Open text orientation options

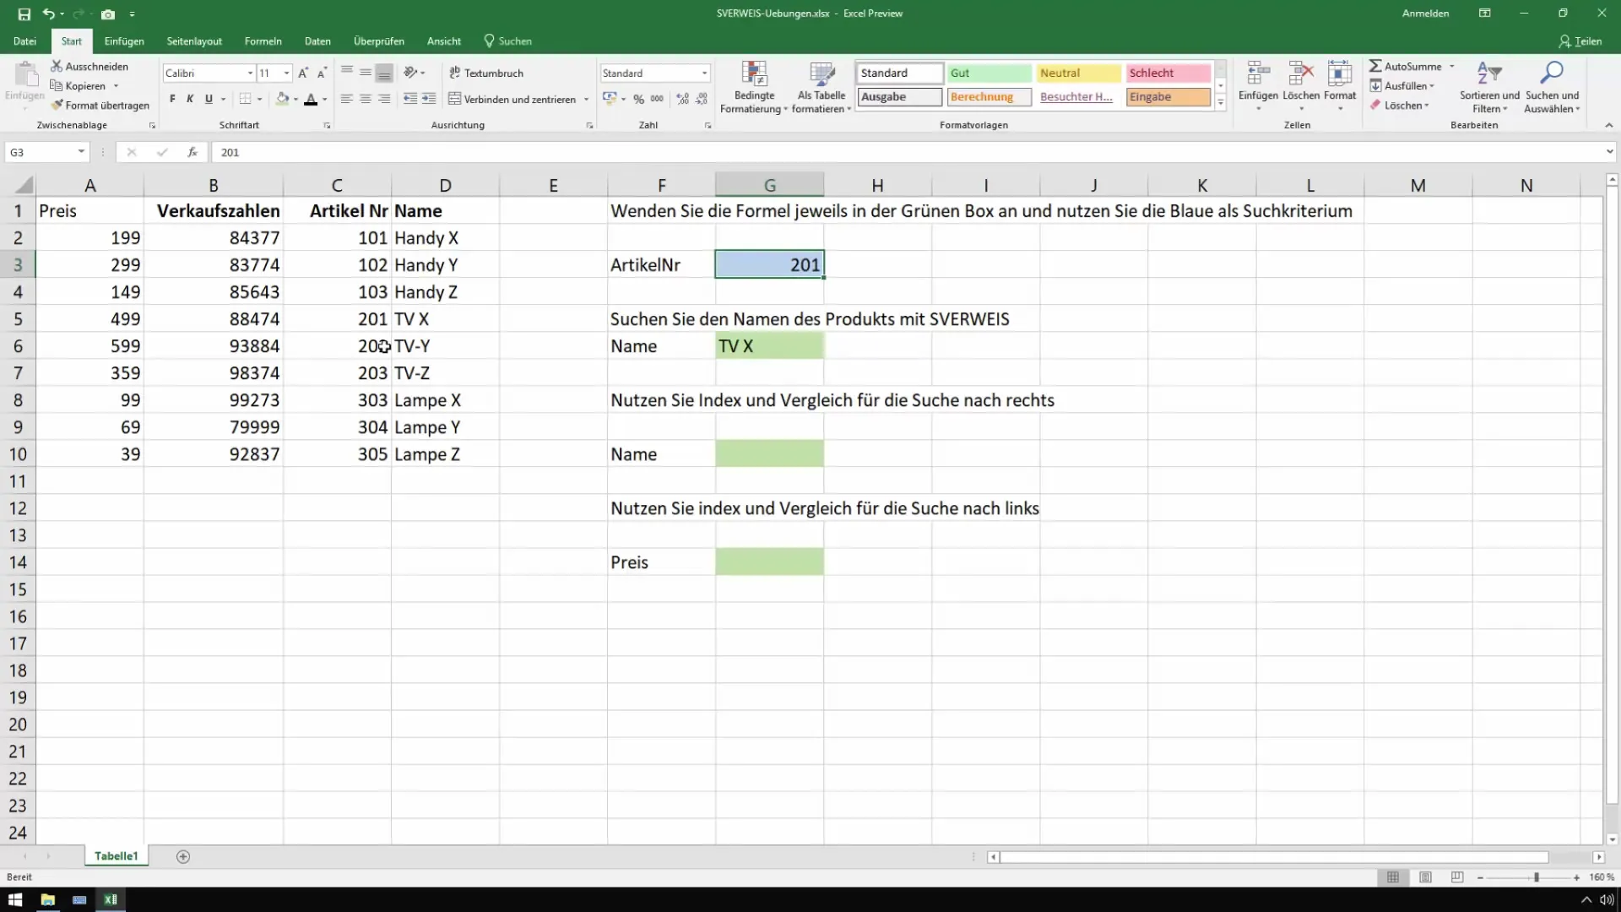coord(414,73)
